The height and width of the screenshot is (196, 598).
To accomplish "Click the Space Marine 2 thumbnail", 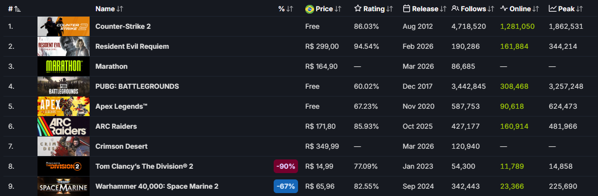I will tap(64, 186).
